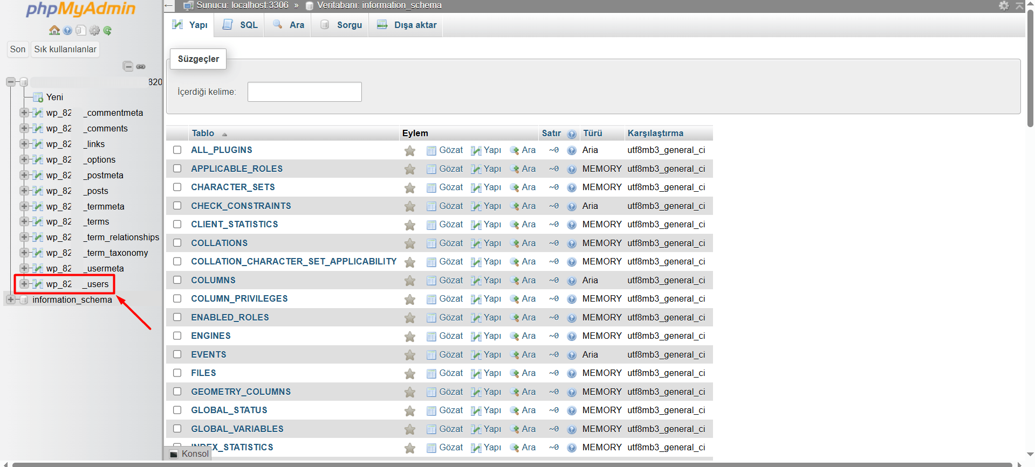Switch to the SQL tab
Viewport: 1035px width, 467px height.
(x=241, y=25)
